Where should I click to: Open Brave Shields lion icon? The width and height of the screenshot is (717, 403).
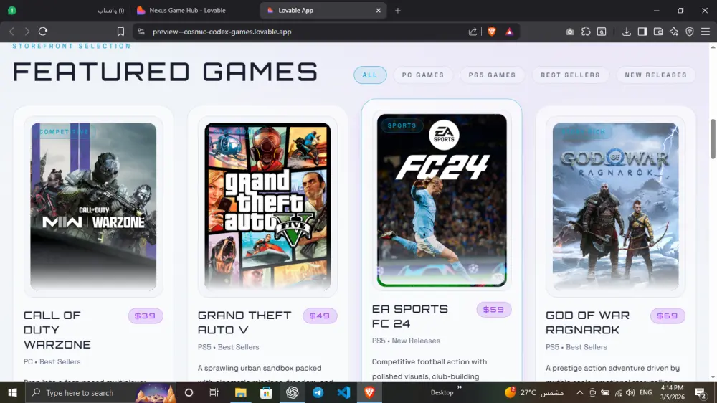coord(492,32)
